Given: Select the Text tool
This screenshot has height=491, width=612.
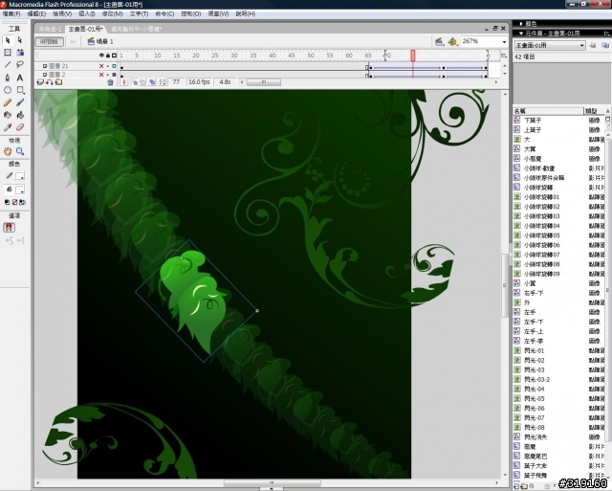Looking at the screenshot, I should click(x=20, y=78).
